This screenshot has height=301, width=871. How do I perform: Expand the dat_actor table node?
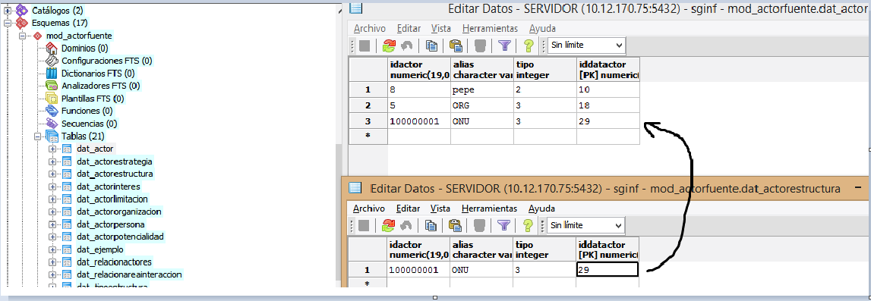(52, 149)
